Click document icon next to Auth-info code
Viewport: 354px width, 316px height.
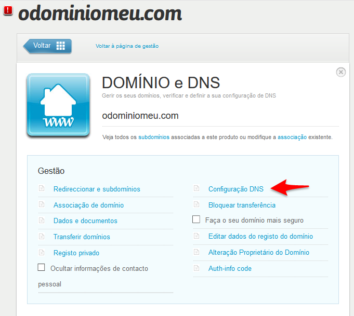point(196,268)
